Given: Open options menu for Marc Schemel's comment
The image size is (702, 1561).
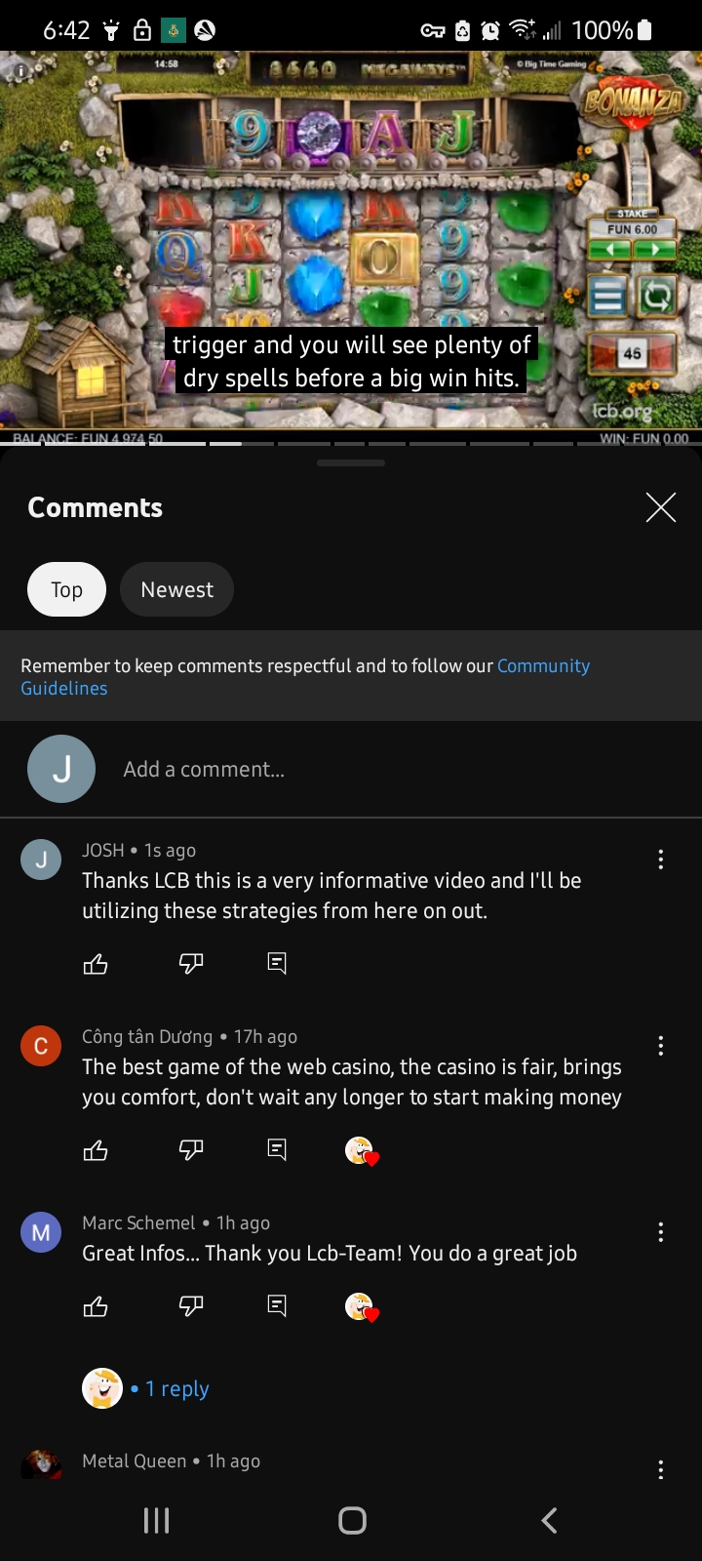Looking at the screenshot, I should (x=661, y=1232).
